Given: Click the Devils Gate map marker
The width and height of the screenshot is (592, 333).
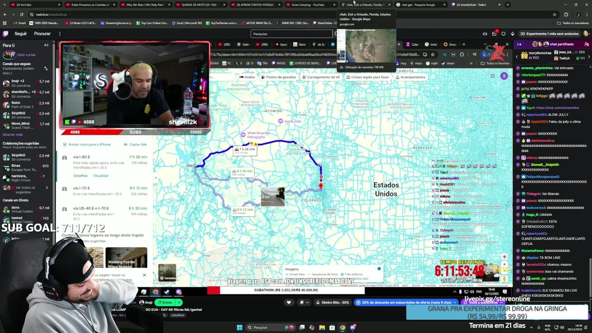Looking at the screenshot, I should click(x=280, y=121).
